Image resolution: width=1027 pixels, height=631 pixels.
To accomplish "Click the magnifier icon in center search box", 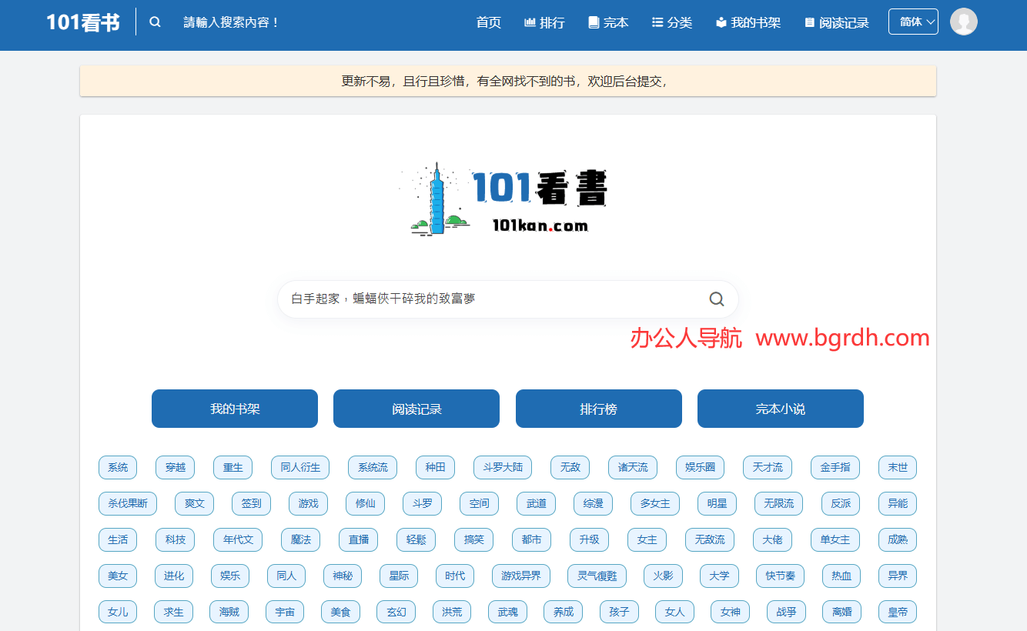I will click(716, 299).
